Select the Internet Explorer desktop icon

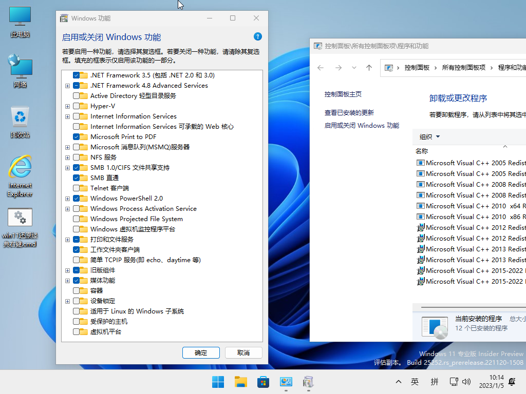(x=20, y=176)
